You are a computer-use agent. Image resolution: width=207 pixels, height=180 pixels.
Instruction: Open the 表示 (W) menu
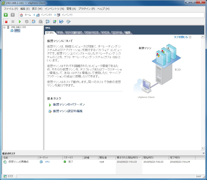[x=37, y=9]
